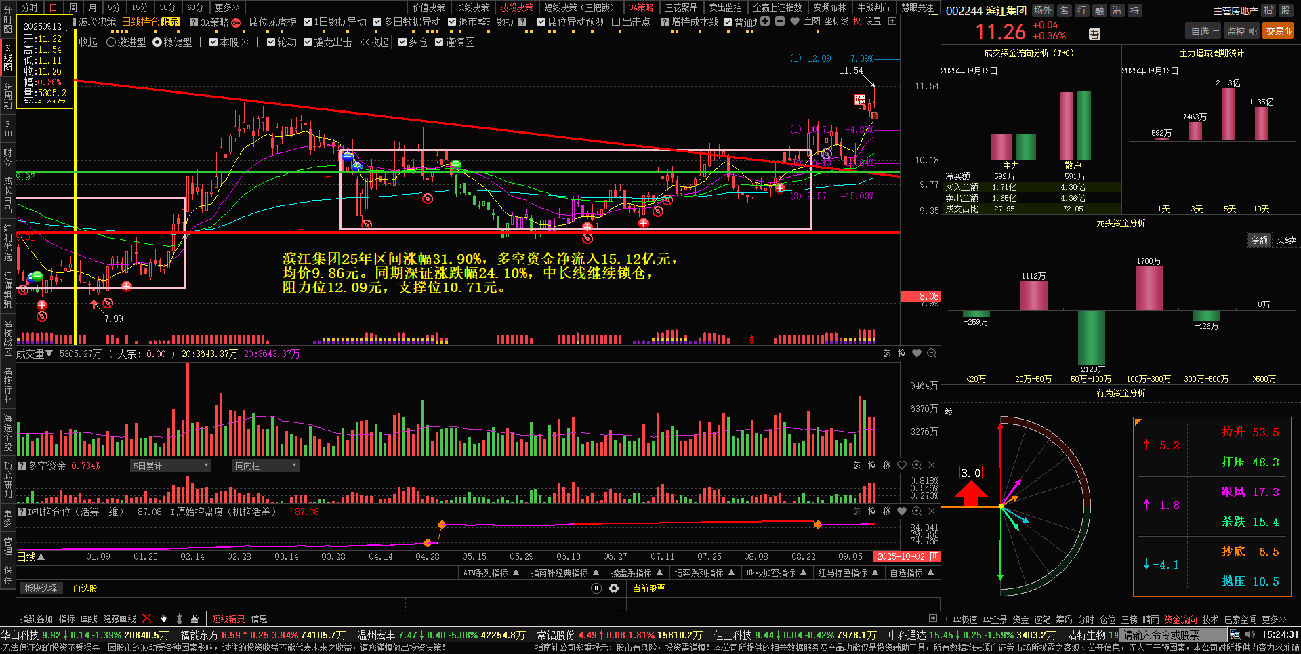Click the network monitor icon in status bar
The width and height of the screenshot is (1301, 654).
pos(1235,635)
